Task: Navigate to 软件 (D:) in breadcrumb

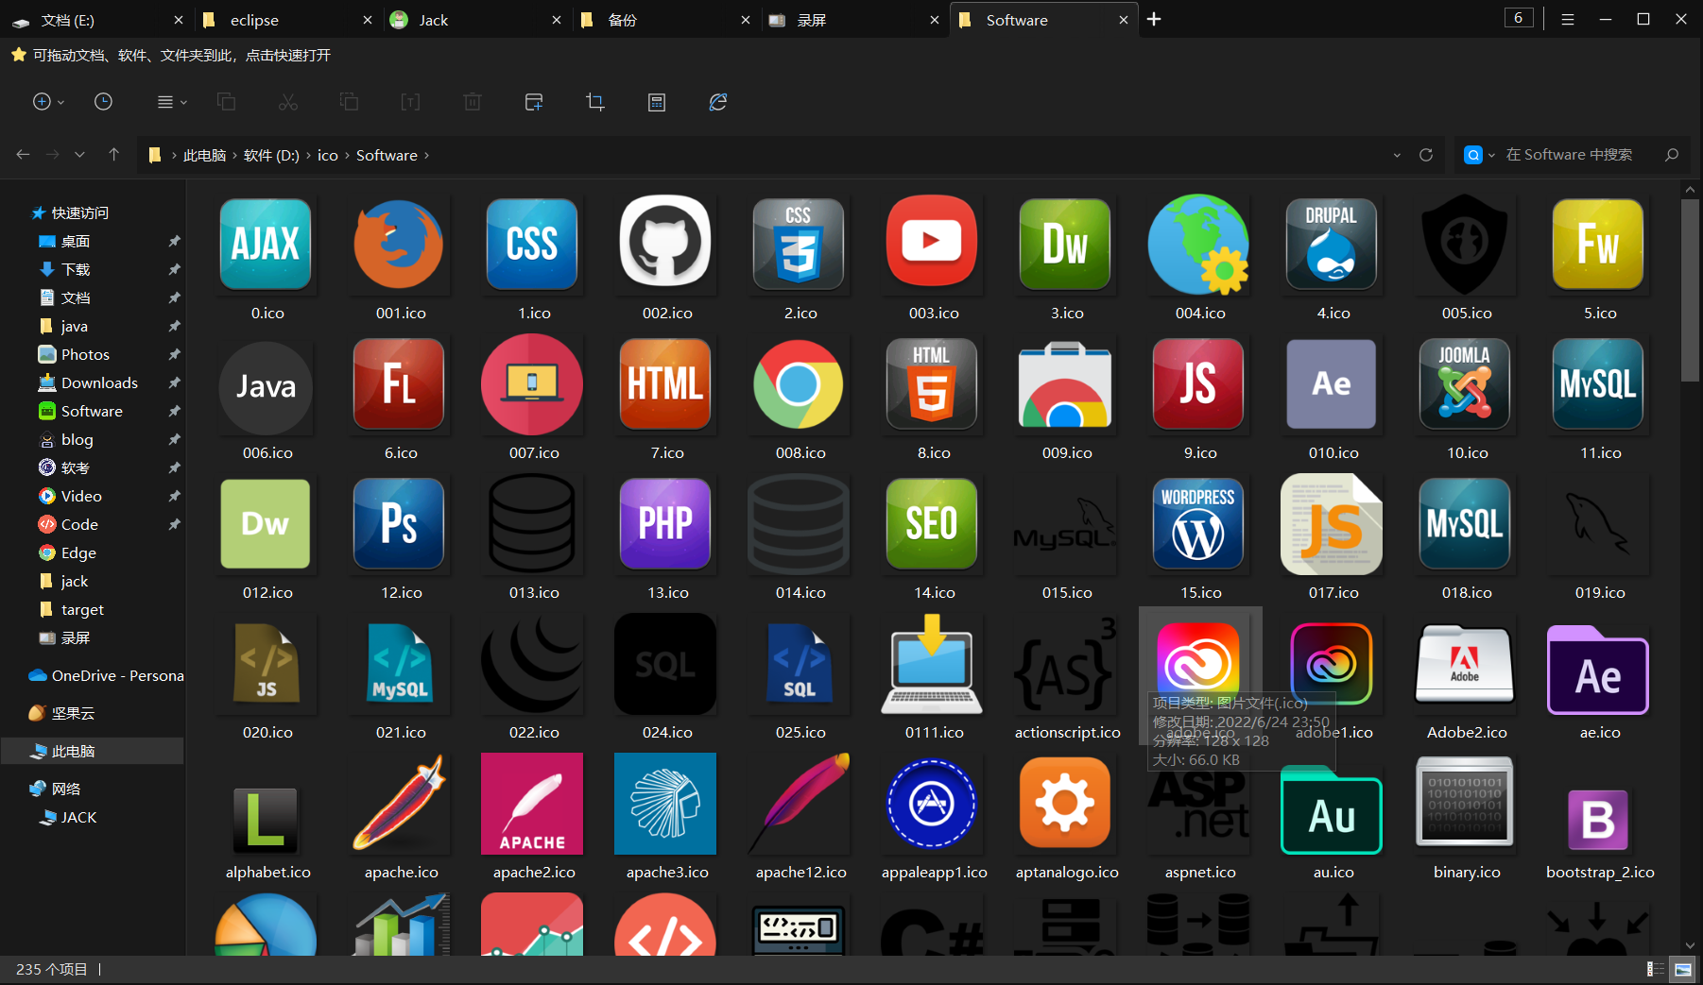Action: tap(271, 156)
